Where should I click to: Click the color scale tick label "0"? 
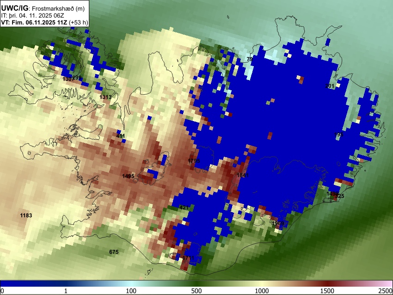tap(2, 291)
